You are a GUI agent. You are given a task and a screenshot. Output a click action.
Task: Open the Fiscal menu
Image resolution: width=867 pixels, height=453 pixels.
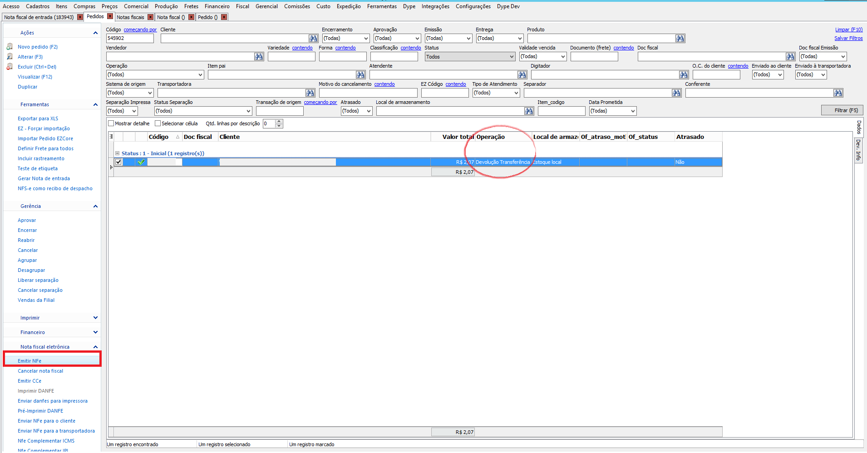click(x=242, y=6)
